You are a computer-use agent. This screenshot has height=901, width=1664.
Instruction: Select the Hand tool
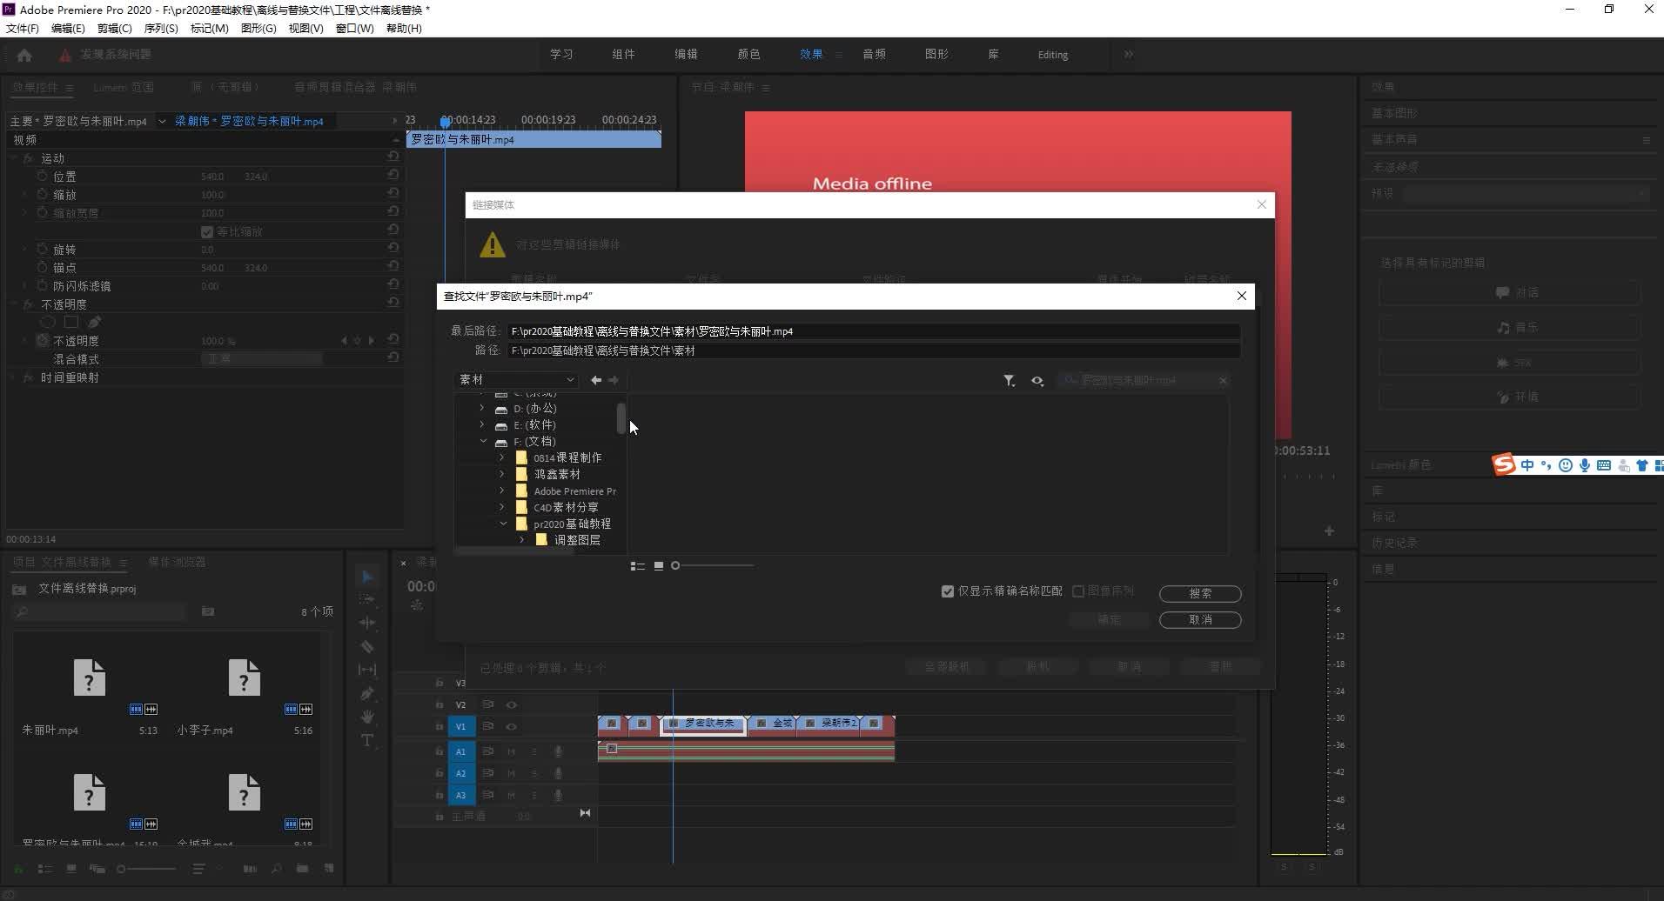[x=367, y=717]
